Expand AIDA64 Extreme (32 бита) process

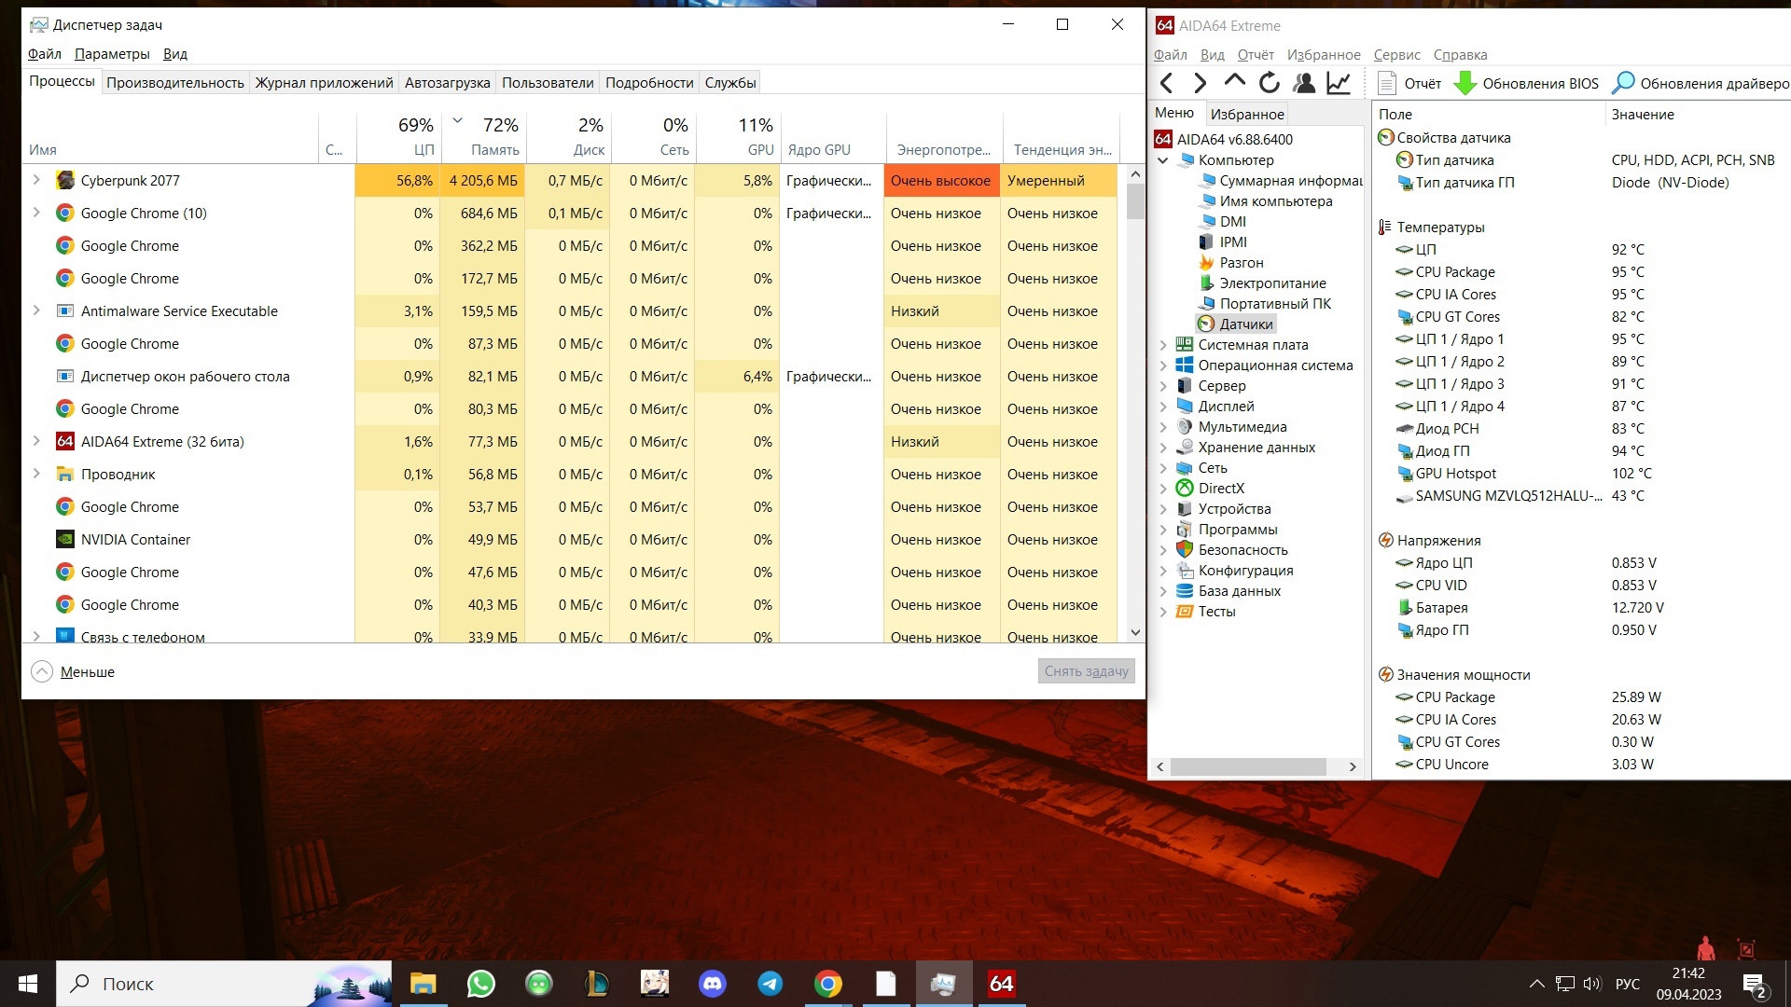pyautogui.click(x=36, y=441)
